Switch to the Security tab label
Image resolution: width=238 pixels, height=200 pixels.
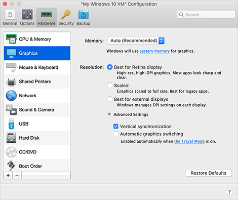coord(66,23)
